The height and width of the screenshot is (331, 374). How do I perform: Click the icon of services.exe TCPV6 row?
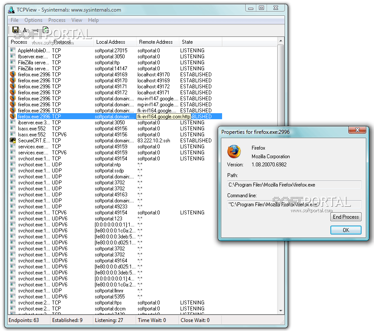[x=13, y=153]
